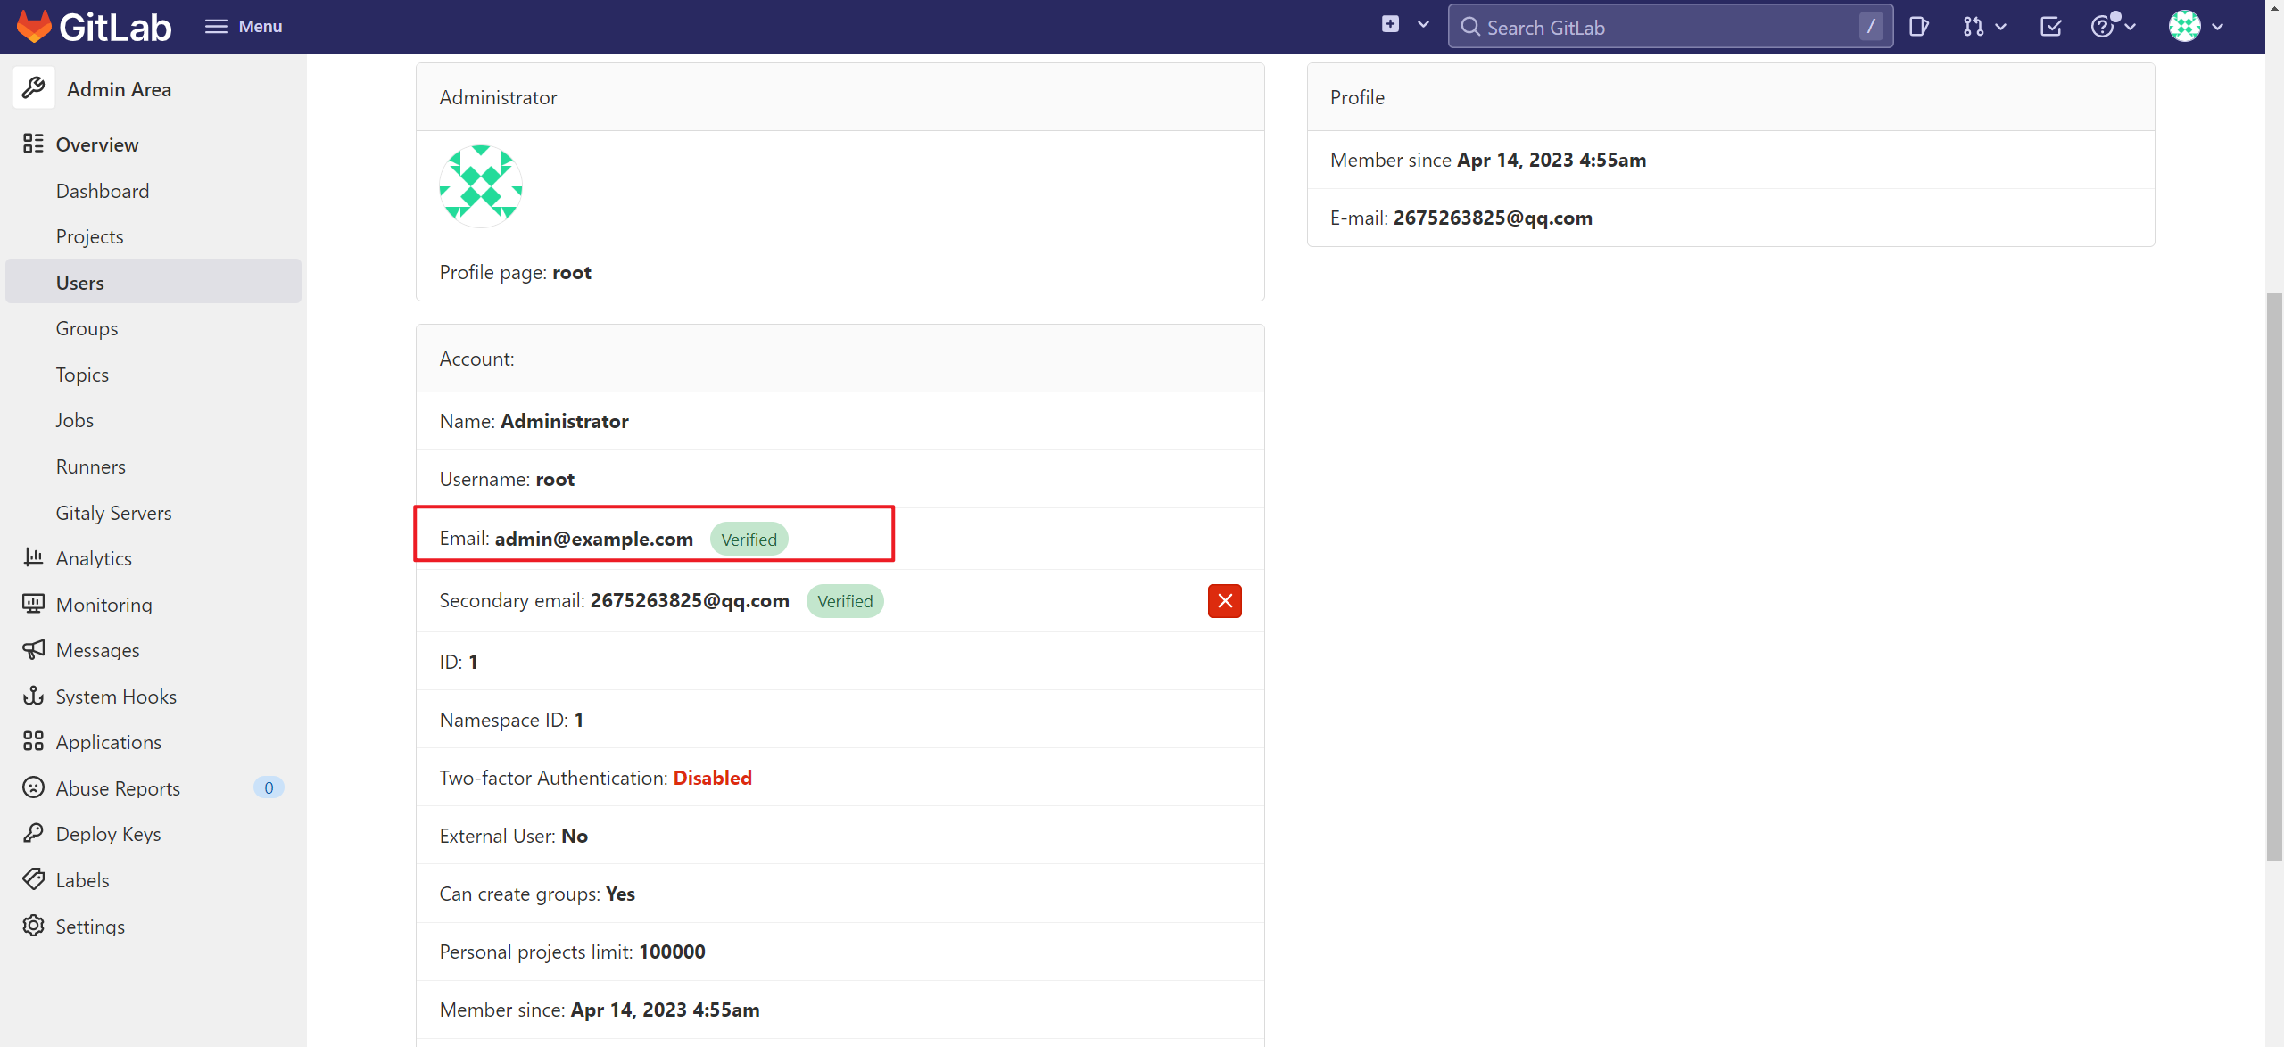Expand the user profile dropdown chevron

point(2217,27)
